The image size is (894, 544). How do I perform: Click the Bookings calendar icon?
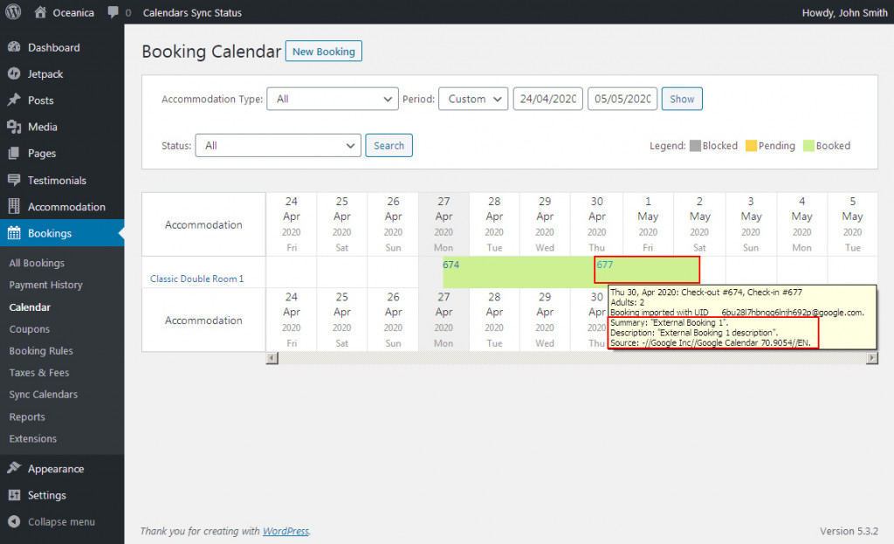click(14, 233)
